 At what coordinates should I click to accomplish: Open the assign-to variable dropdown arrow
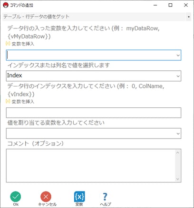pyautogui.click(x=178, y=133)
